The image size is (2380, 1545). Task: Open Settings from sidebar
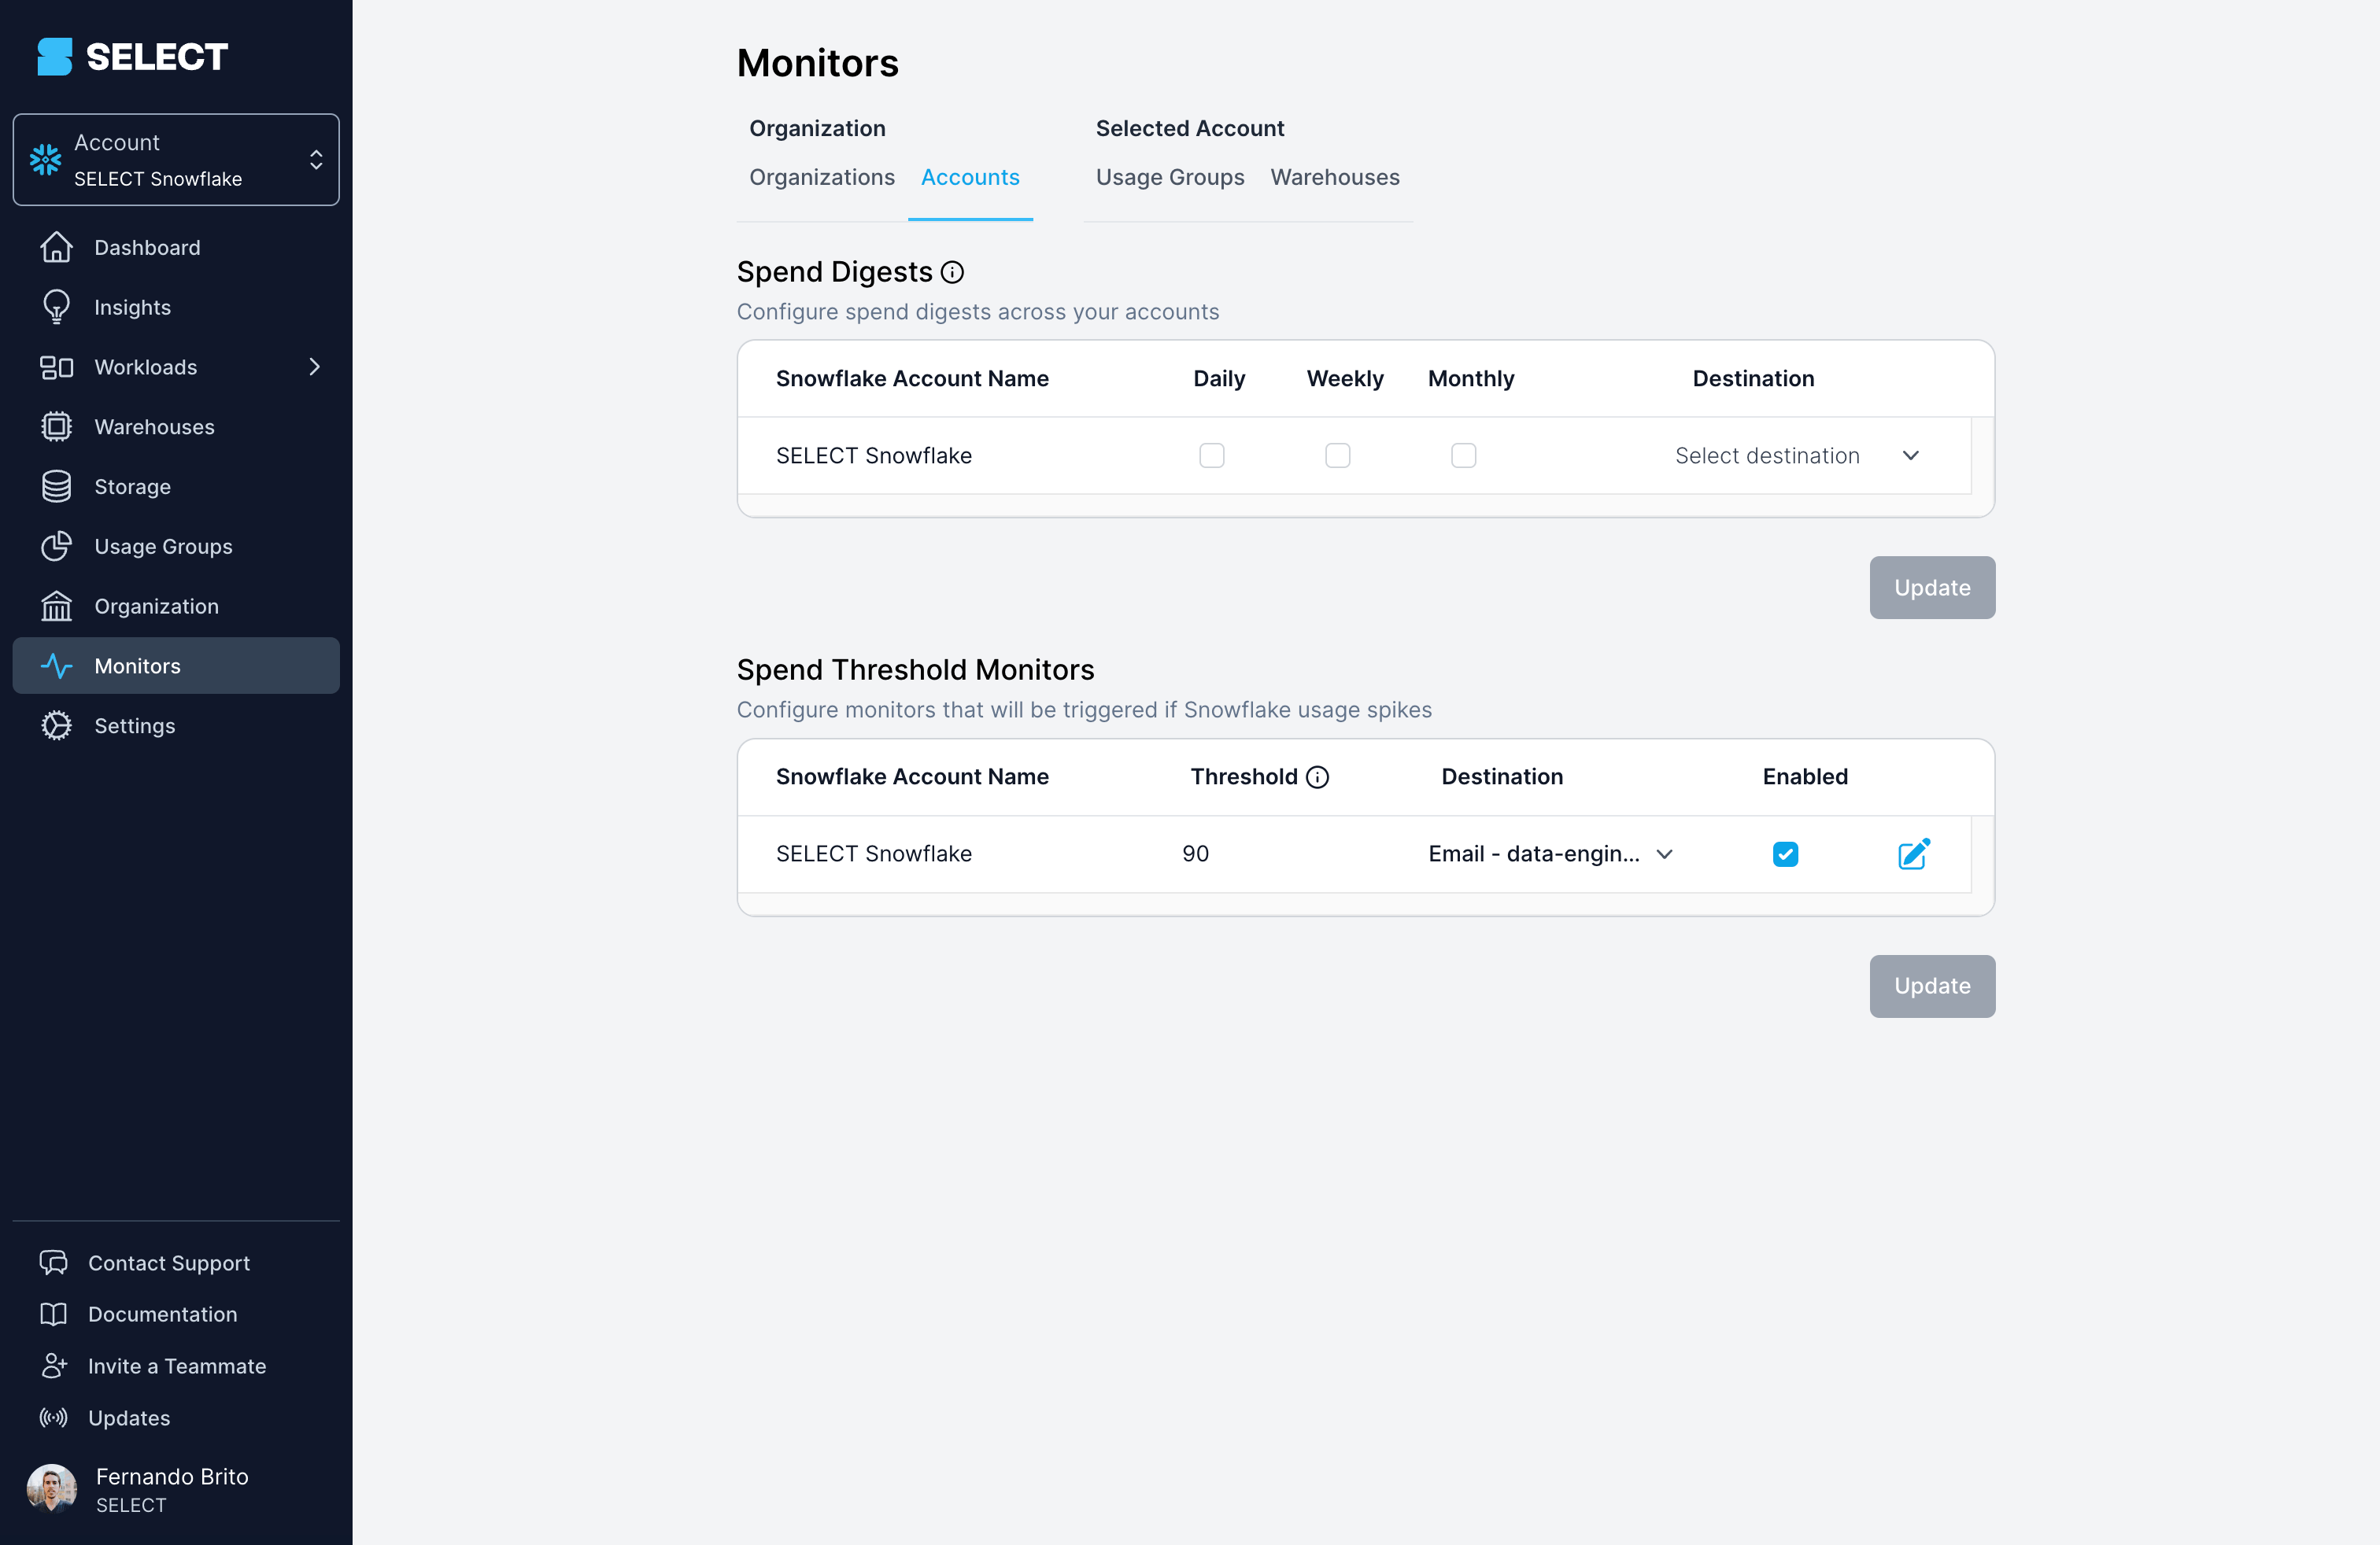coord(176,725)
